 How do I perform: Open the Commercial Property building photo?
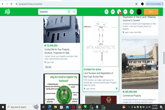point(140,64)
